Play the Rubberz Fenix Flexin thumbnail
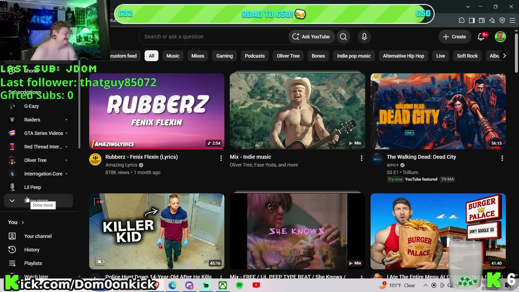This screenshot has height=292, width=519. point(157,111)
